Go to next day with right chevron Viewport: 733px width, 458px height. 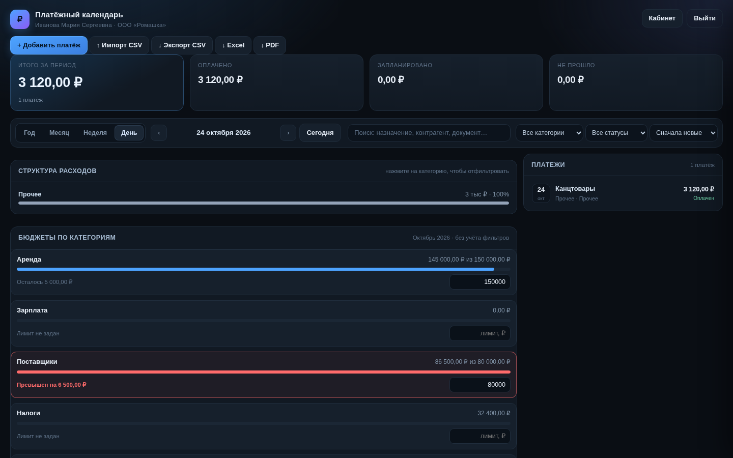coord(288,133)
